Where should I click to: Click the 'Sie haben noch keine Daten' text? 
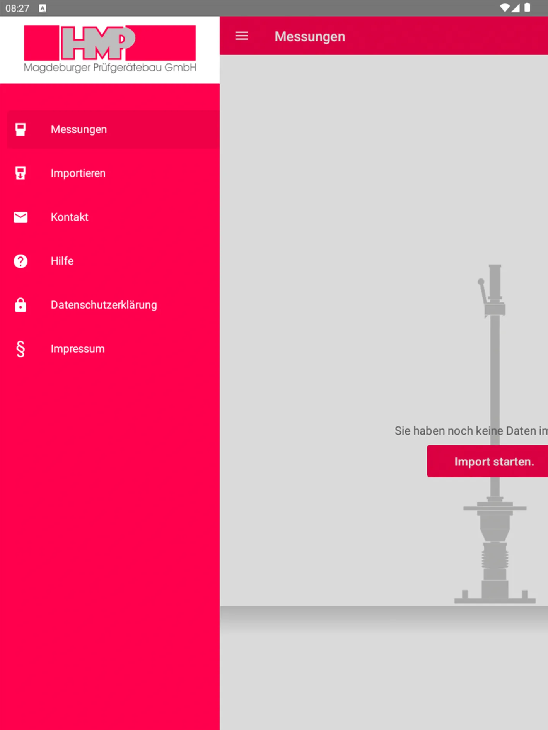point(471,431)
